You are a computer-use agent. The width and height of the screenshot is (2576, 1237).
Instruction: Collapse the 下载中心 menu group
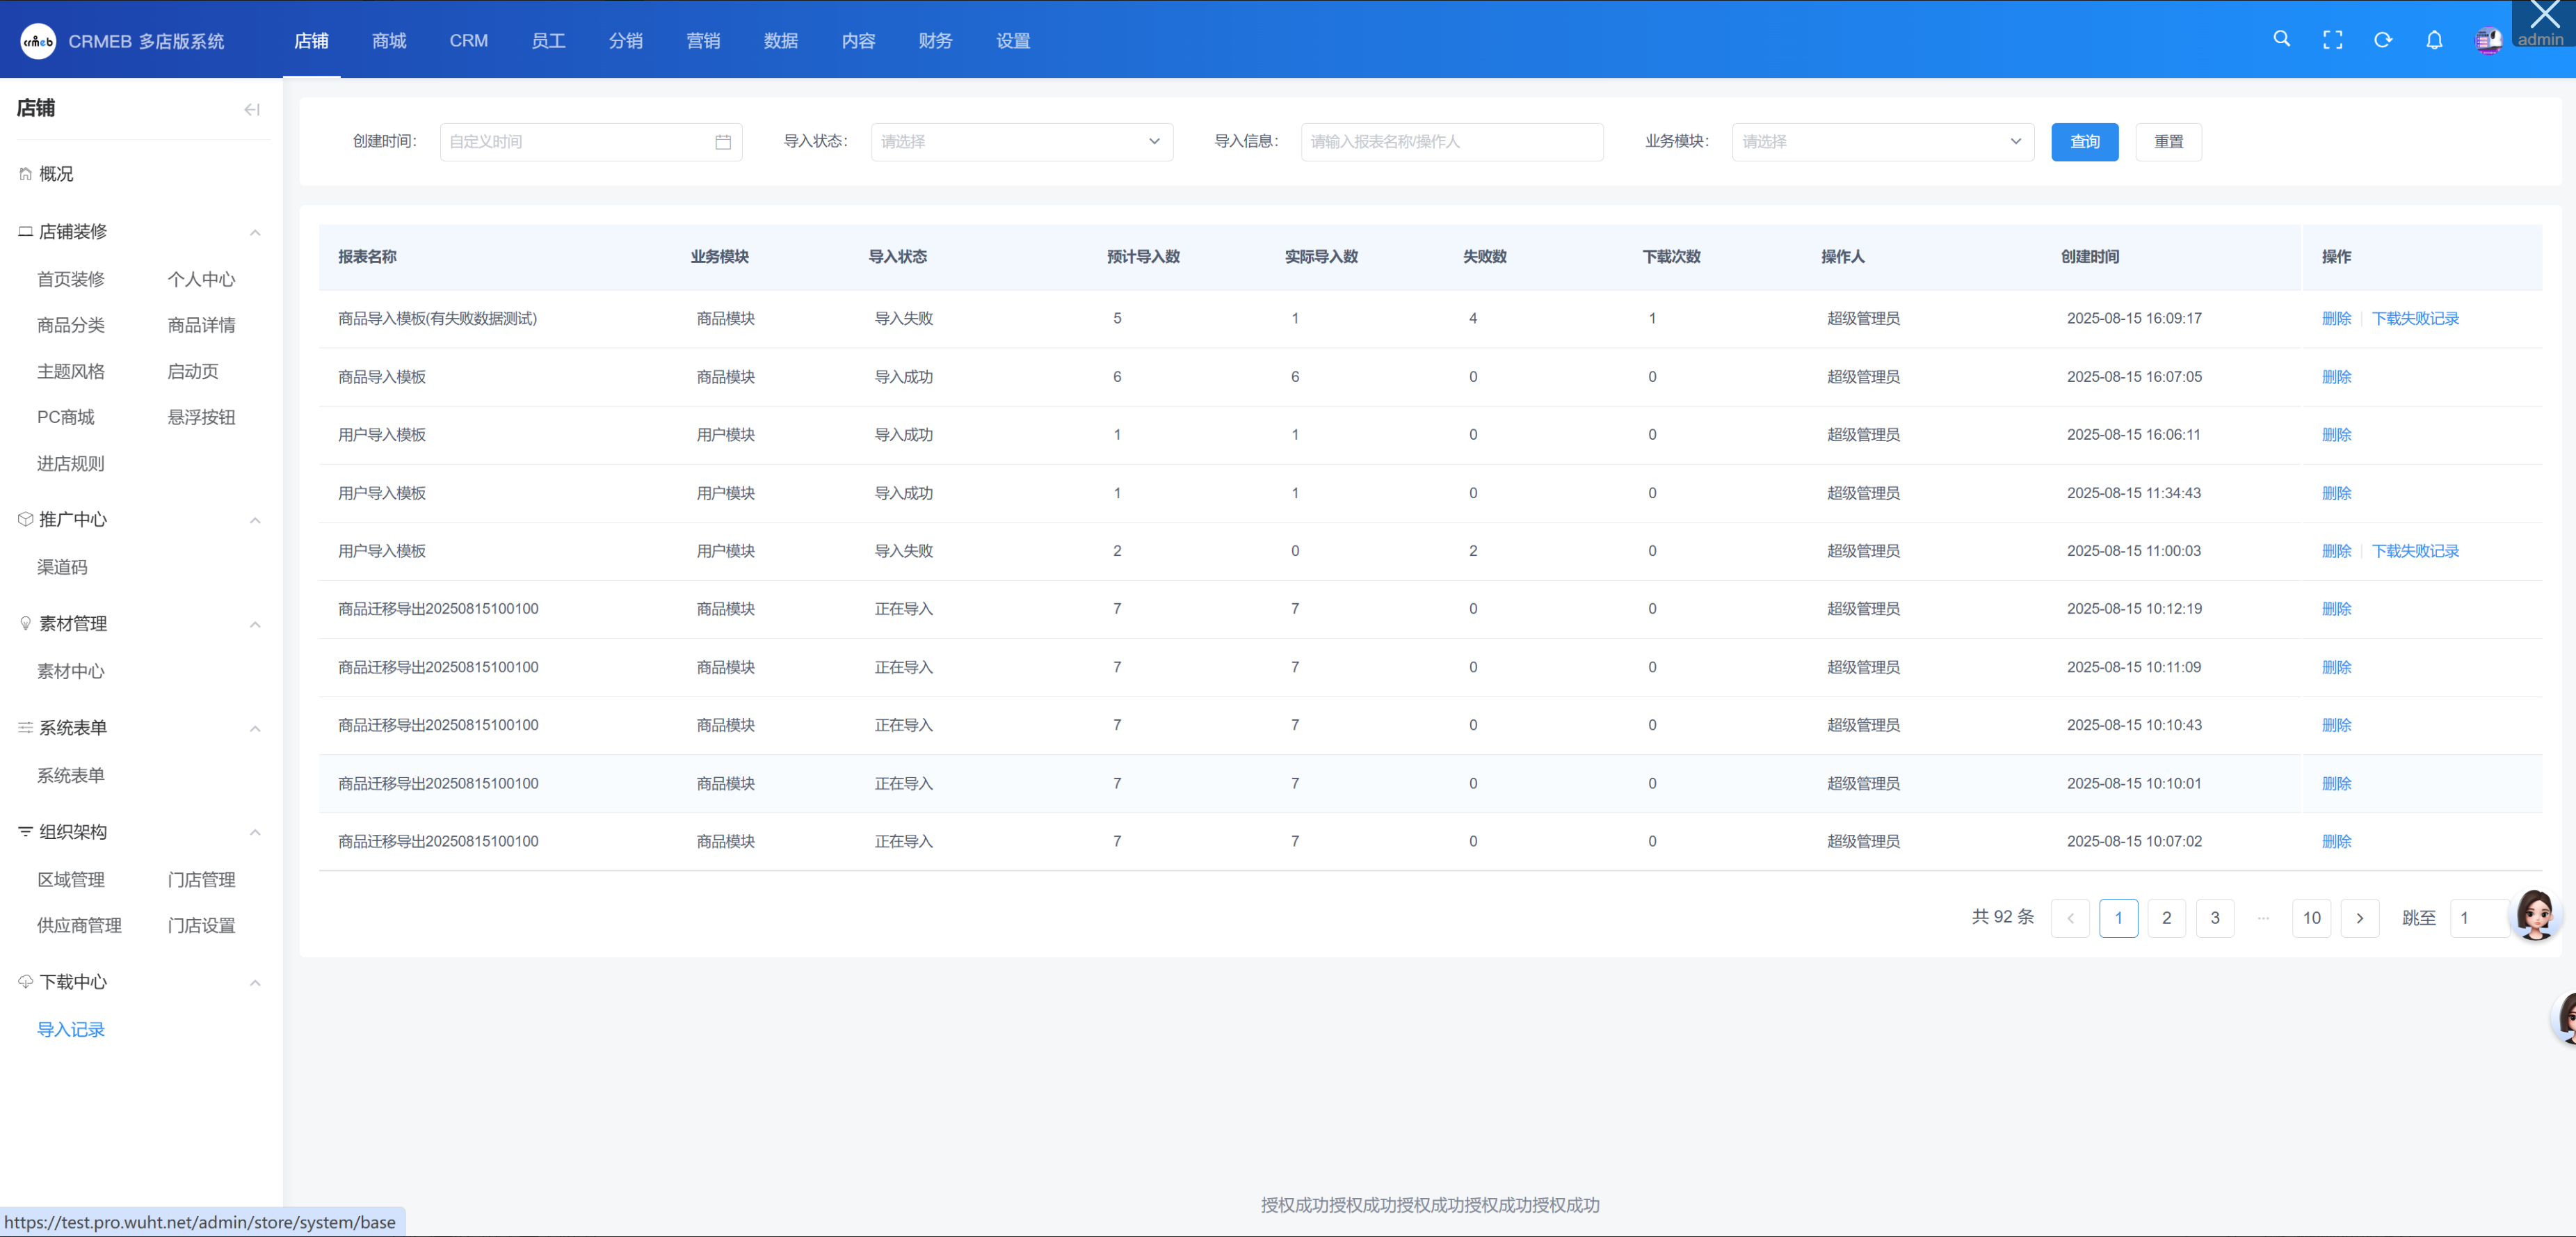[255, 982]
